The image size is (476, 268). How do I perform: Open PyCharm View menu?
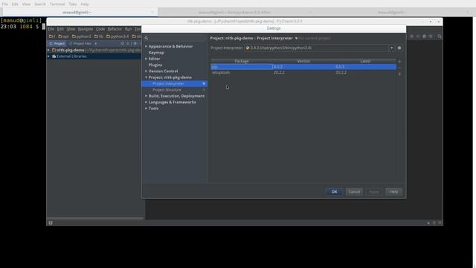point(71,29)
